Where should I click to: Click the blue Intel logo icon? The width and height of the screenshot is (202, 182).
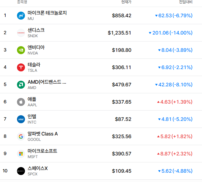[x=21, y=119]
